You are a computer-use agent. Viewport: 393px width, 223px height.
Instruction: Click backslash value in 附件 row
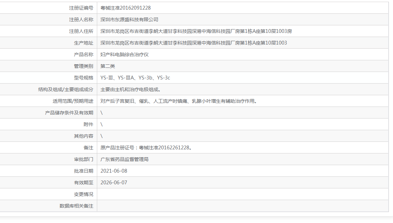tap(101, 124)
